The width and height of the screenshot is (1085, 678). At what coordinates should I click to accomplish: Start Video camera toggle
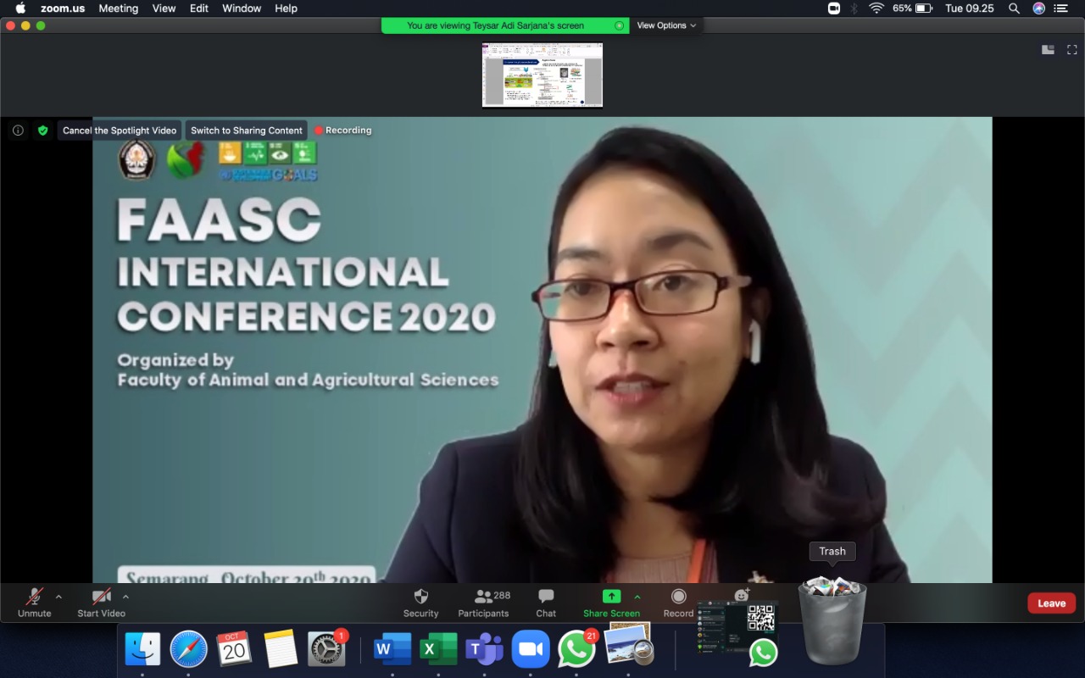click(x=101, y=597)
